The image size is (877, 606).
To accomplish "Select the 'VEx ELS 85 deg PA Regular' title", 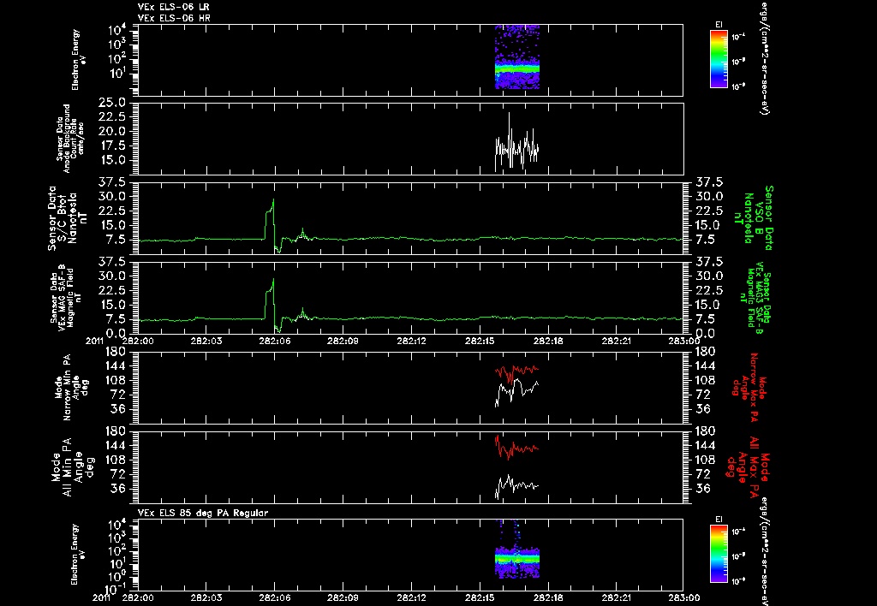I will point(202,513).
